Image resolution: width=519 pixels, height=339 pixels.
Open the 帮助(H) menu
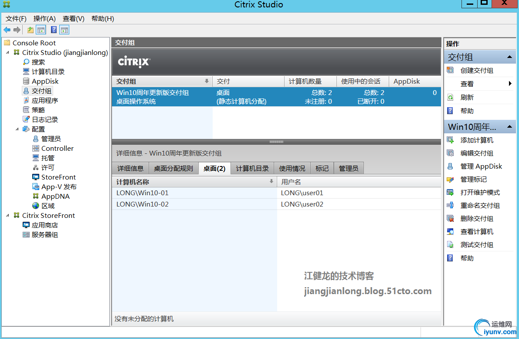[102, 19]
